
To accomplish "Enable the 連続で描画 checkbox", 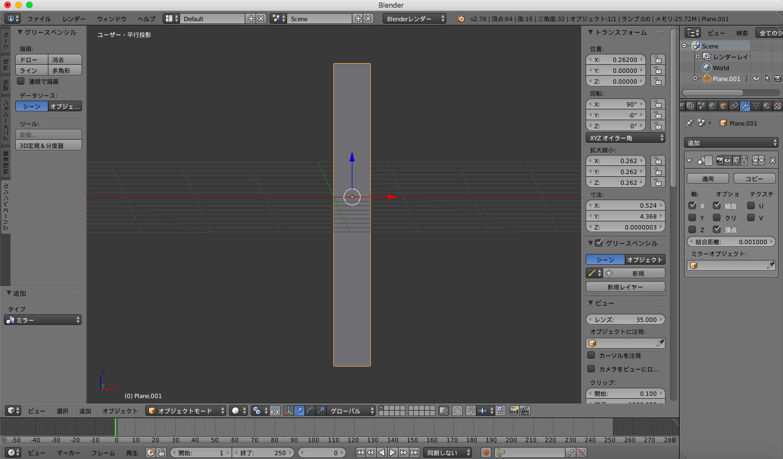I will click(x=21, y=82).
